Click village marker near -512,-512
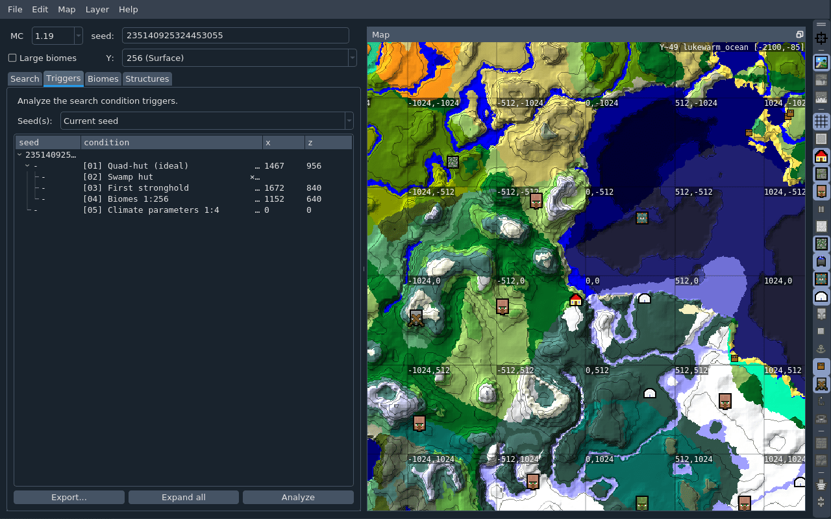The height and width of the screenshot is (519, 831). tap(536, 200)
